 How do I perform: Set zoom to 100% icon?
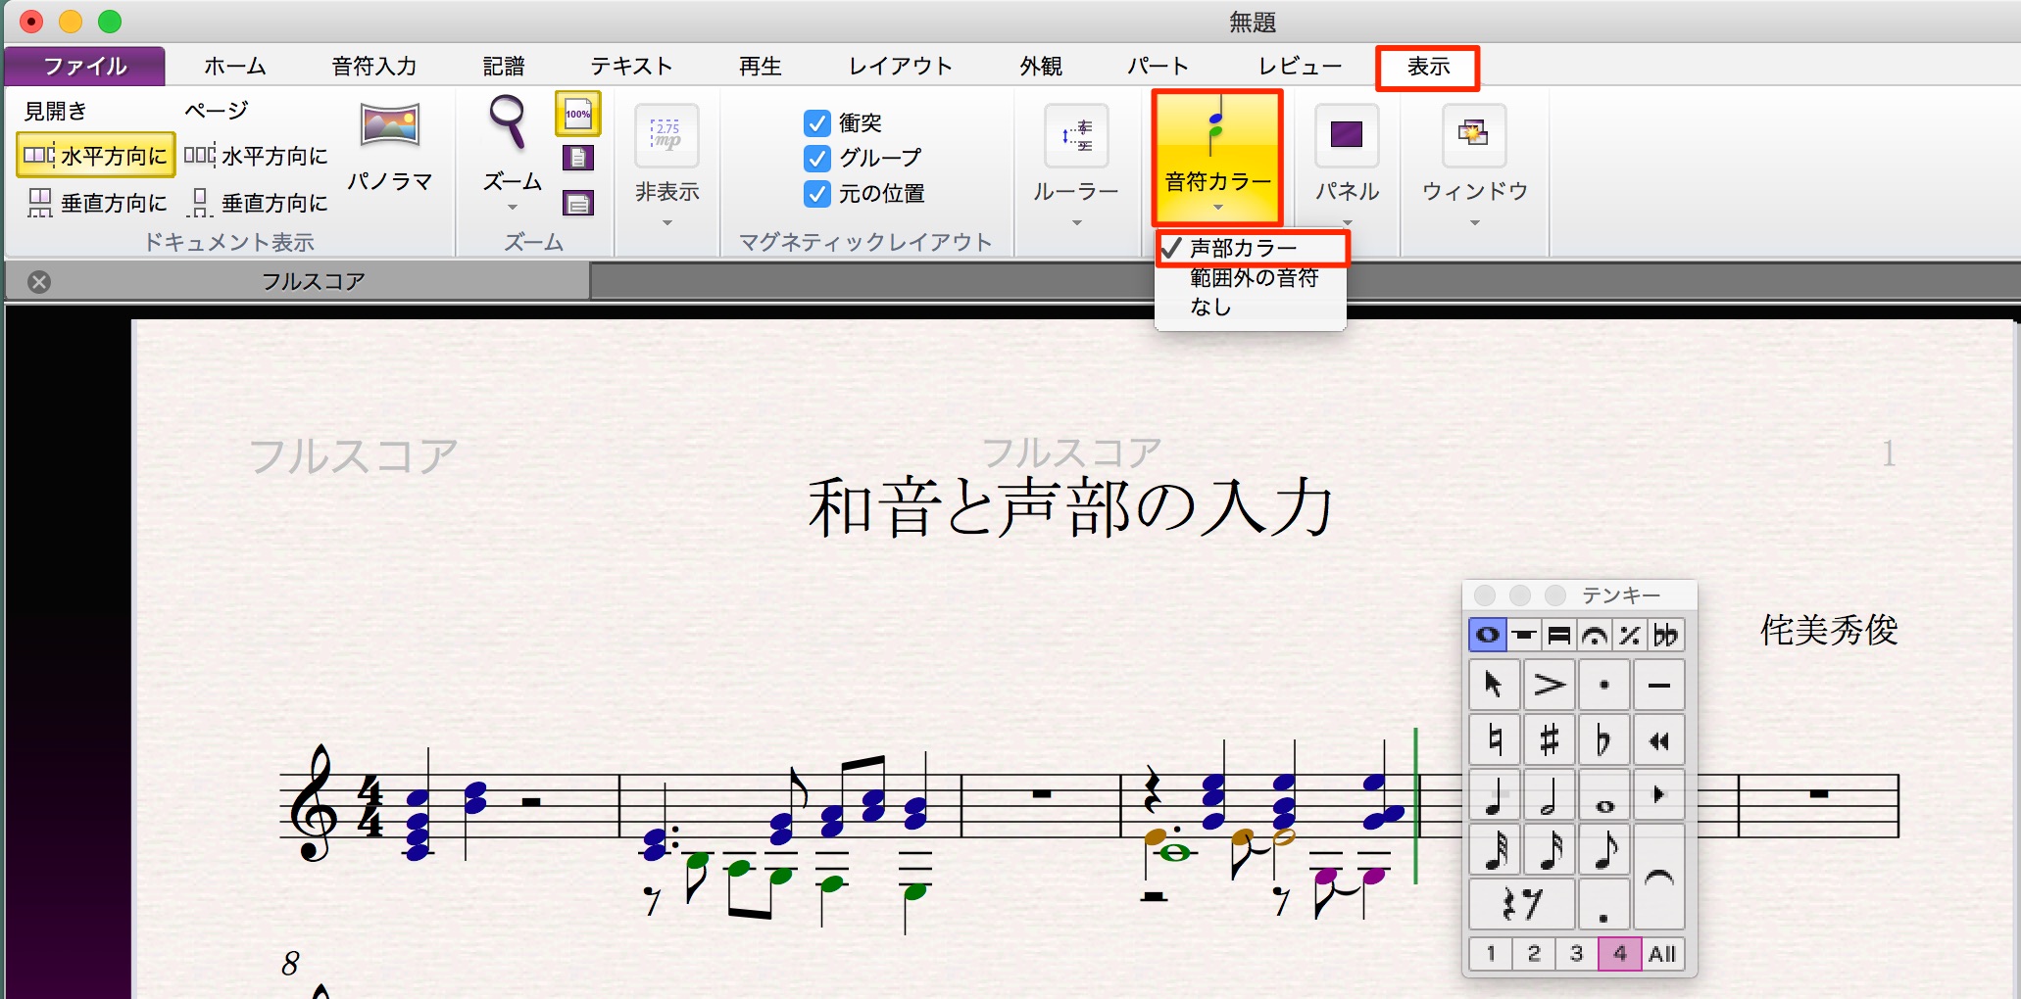coord(578,114)
